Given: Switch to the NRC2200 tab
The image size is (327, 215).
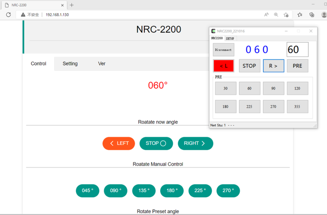Looking at the screenshot, I should pos(218,38).
